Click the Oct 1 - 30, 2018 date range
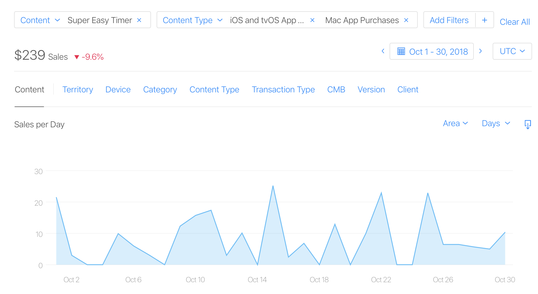Image resolution: width=538 pixels, height=294 pixels. [x=438, y=51]
